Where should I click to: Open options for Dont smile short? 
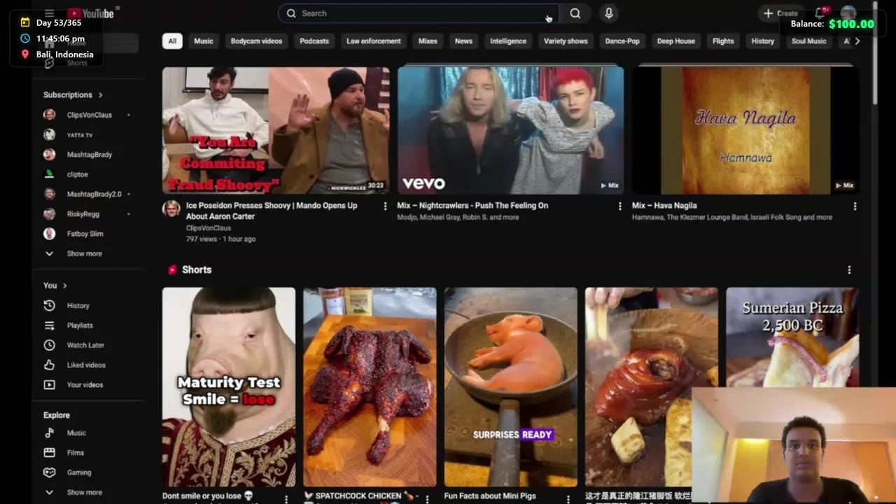point(286,498)
